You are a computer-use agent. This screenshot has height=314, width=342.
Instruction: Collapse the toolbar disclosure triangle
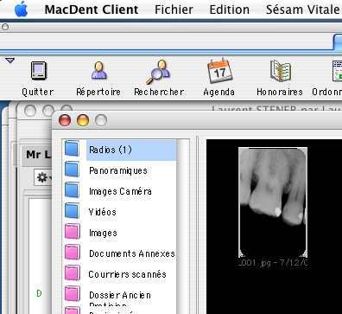click(x=9, y=61)
